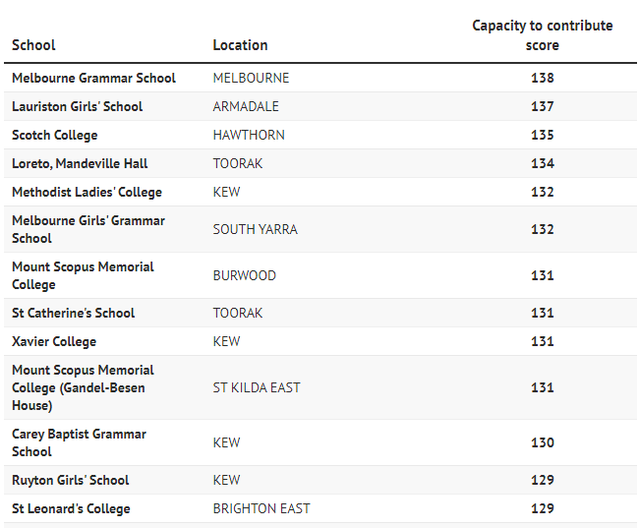The height and width of the screenshot is (528, 639).
Task: Click the Capacity to contribute score header
Action: (x=542, y=35)
